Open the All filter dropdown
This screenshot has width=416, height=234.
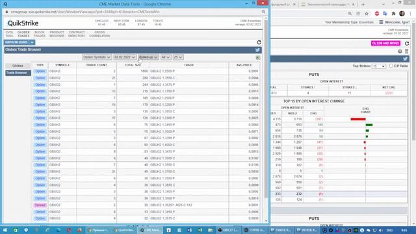pos(166,57)
